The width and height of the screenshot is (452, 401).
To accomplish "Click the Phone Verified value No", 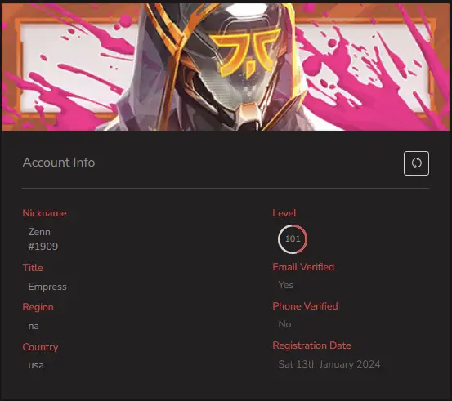I will [x=284, y=324].
